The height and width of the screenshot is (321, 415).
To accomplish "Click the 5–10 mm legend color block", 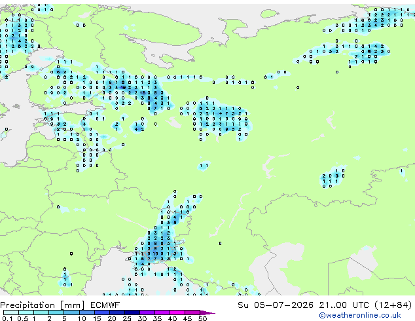I will [x=71, y=312].
